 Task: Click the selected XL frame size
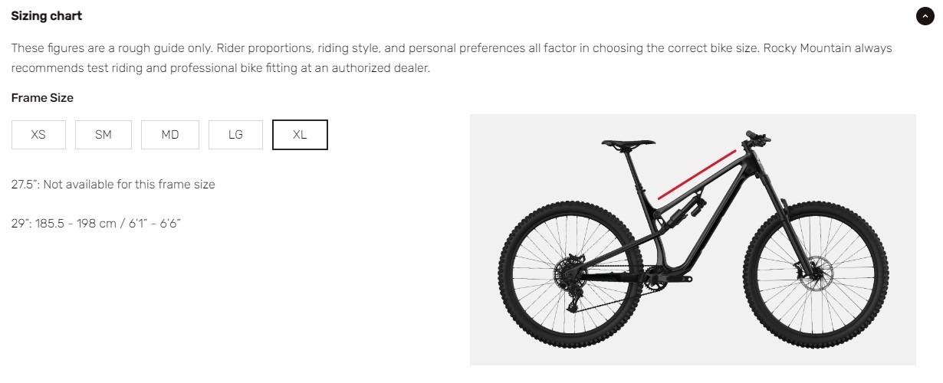pyautogui.click(x=300, y=135)
